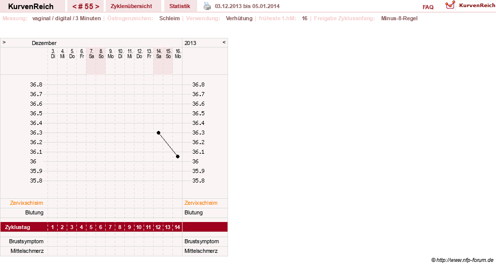Select cycle day 7 cell
Screen dimensions: 496x266
(110, 227)
